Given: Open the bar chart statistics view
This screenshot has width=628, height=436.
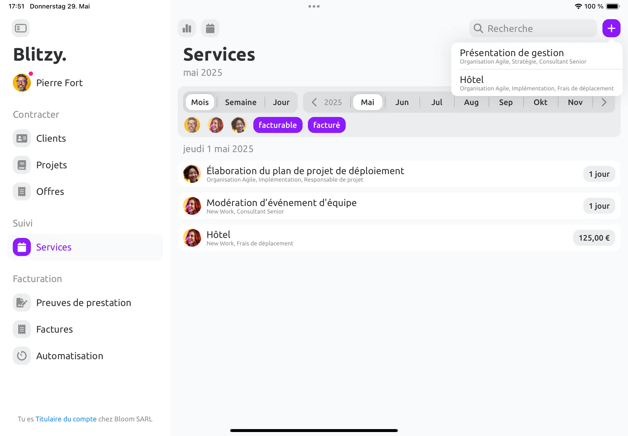Looking at the screenshot, I should [x=187, y=28].
